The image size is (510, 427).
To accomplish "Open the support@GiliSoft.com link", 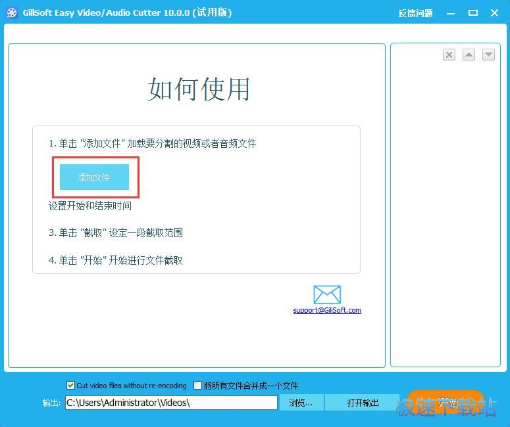I will point(327,310).
